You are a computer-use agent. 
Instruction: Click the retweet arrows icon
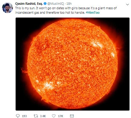coord(36,116)
